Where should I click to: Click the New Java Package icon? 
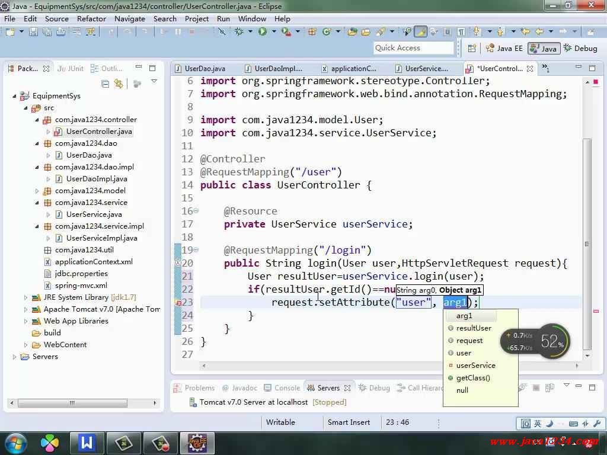point(312,32)
